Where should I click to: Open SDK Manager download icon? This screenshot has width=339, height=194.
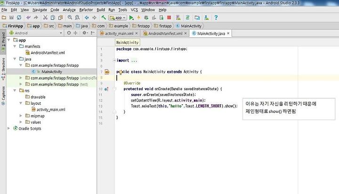pyautogui.click(x=207, y=17)
